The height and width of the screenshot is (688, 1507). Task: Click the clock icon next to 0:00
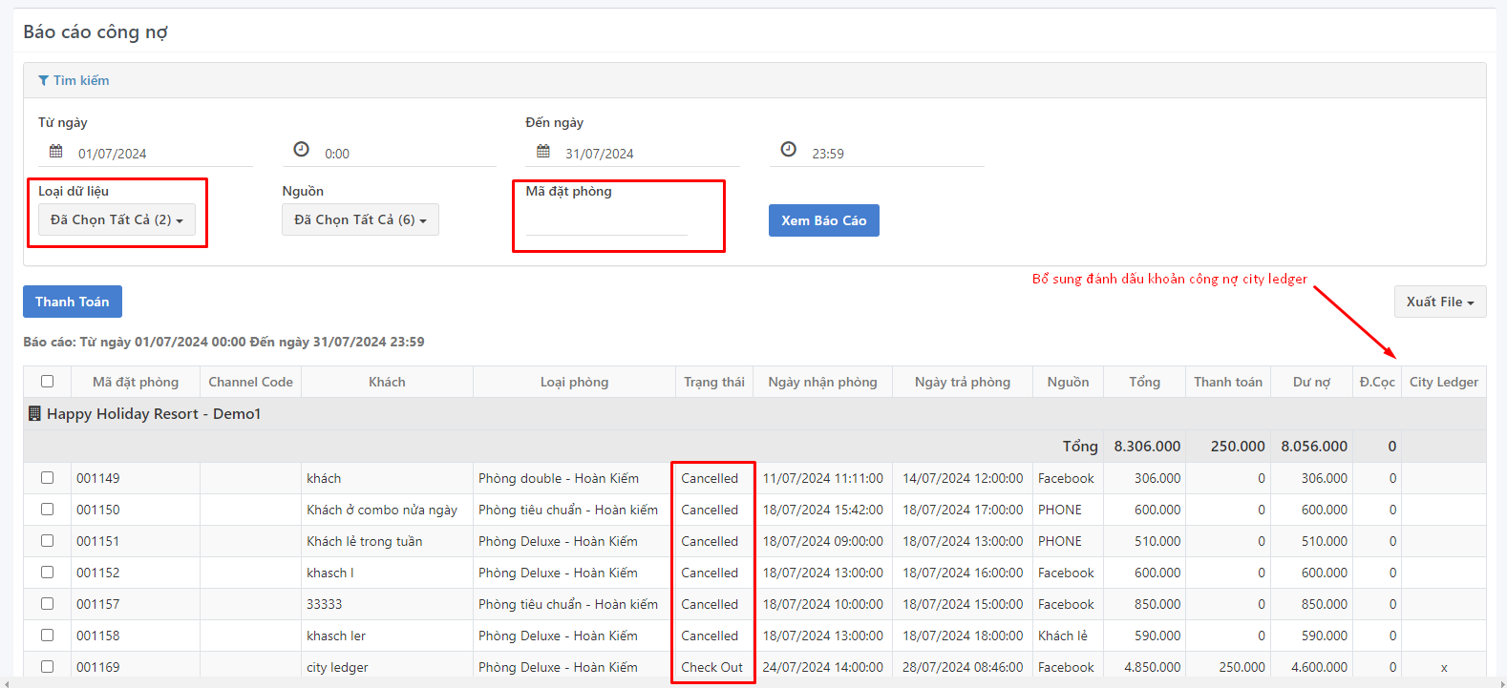(x=301, y=150)
